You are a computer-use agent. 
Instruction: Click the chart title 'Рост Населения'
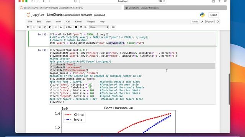click(118, 108)
